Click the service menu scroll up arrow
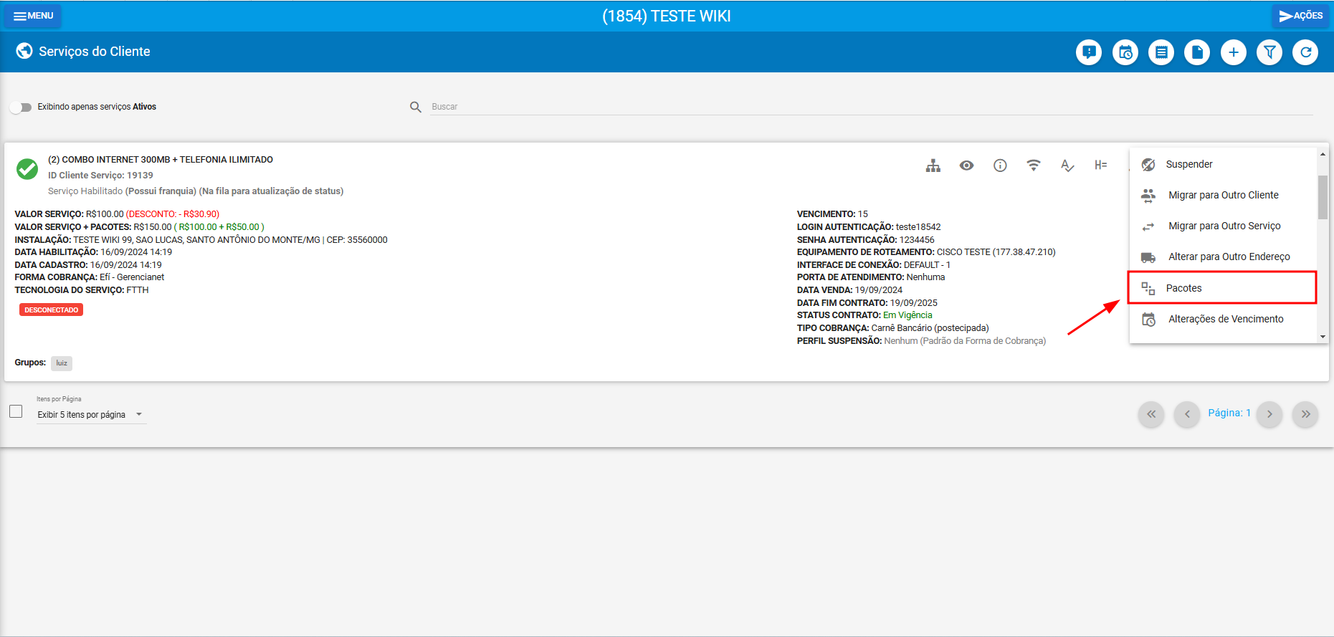Screen dimensions: 1334x637 tap(1323, 154)
